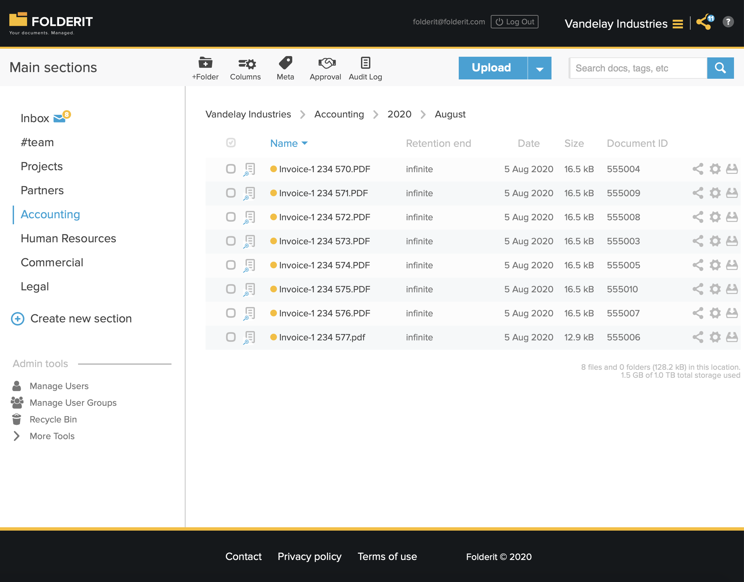Screen dimensions: 744x582
Task: Open the Accounting section in sidebar
Action: [50, 214]
